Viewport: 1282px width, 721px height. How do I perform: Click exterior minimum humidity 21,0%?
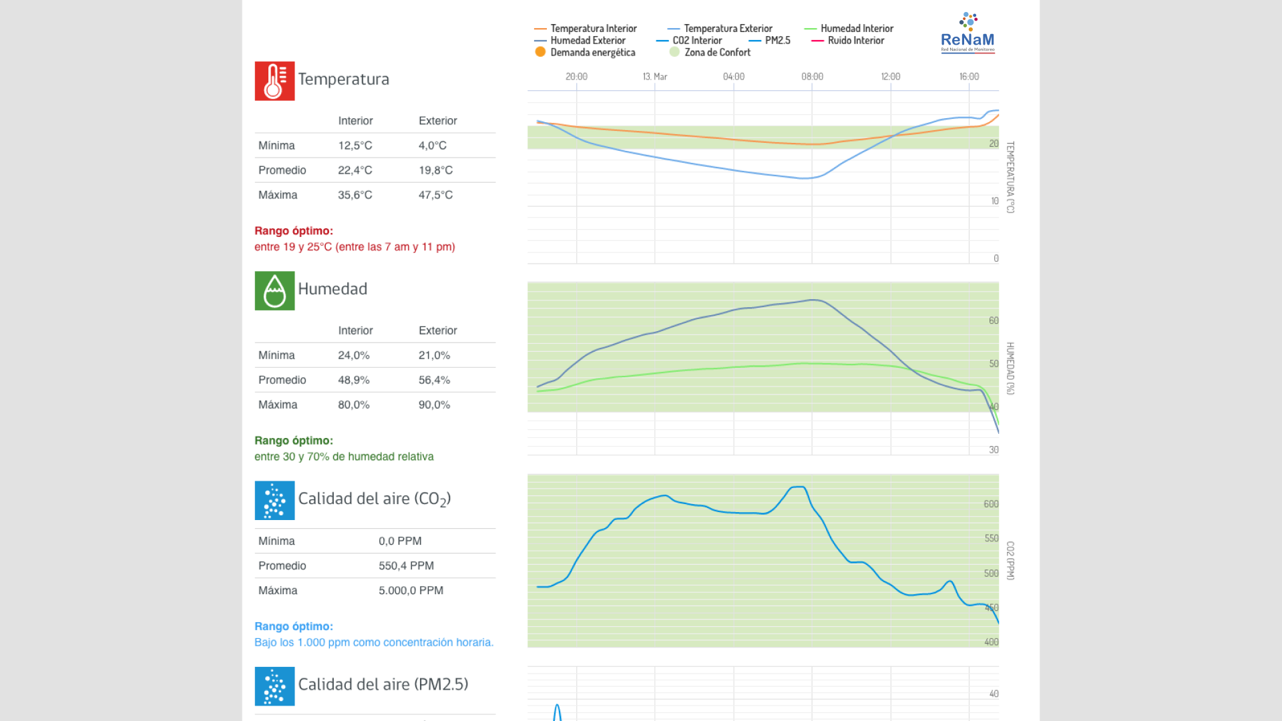434,355
